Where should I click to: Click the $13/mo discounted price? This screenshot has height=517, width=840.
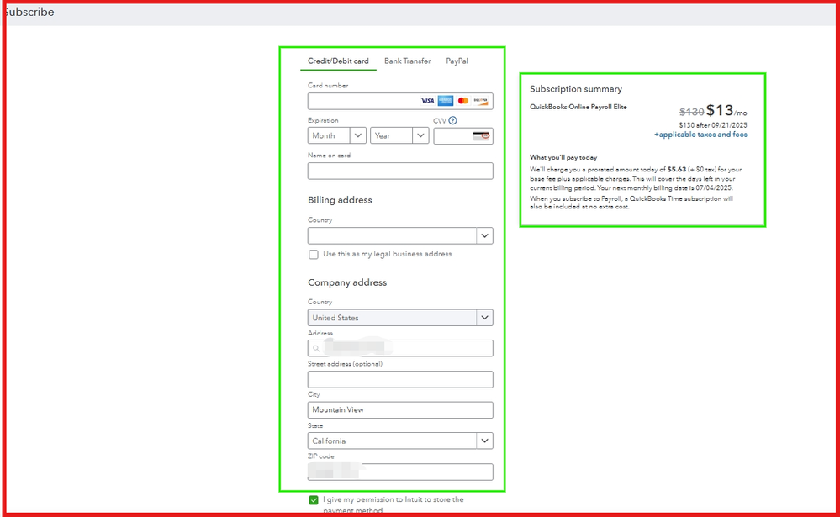pos(726,111)
